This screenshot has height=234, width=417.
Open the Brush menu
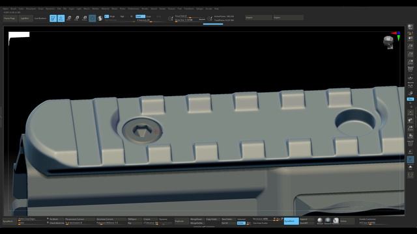pyautogui.click(x=13, y=8)
